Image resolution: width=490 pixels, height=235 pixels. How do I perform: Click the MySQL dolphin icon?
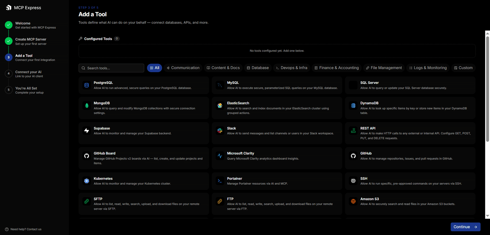(x=220, y=85)
